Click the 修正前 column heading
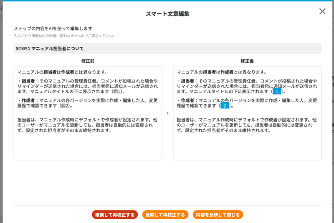This screenshot has width=334, height=223. pos(88,61)
